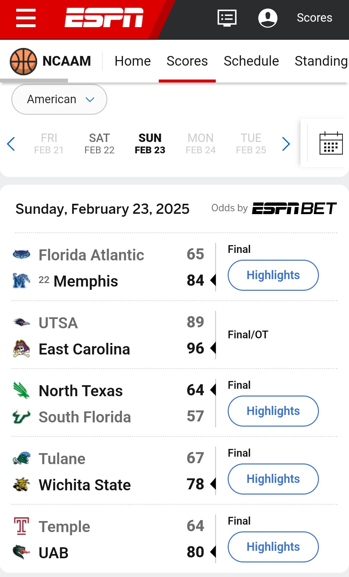
Task: Go to previous dates with left arrow
Action: [11, 144]
